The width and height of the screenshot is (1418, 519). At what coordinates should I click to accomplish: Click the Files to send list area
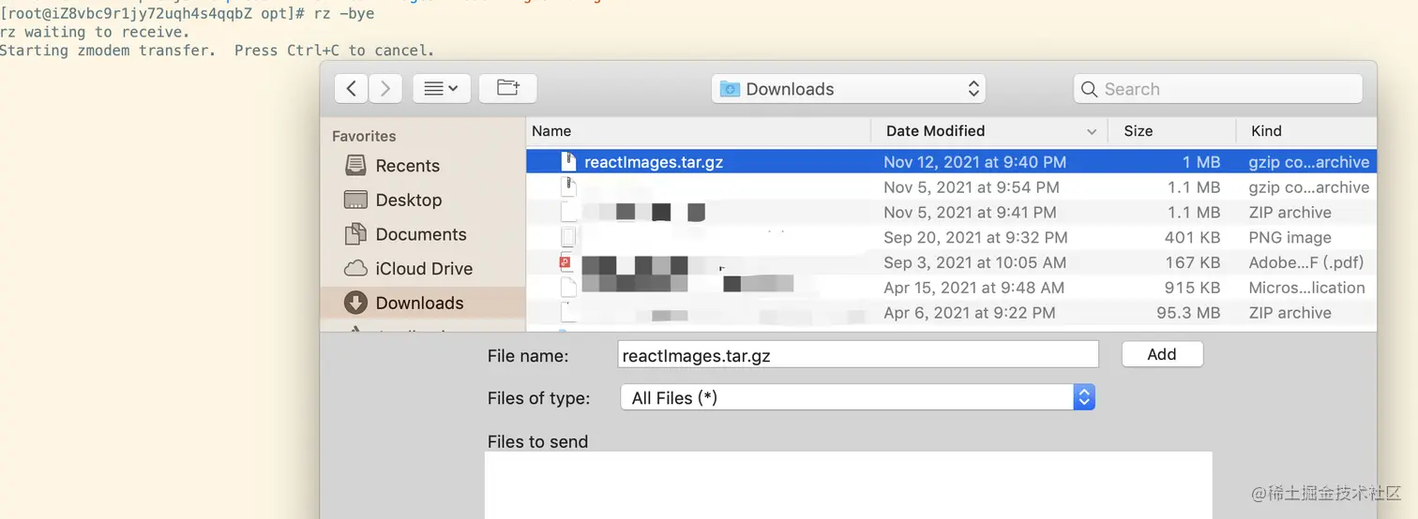(x=848, y=485)
